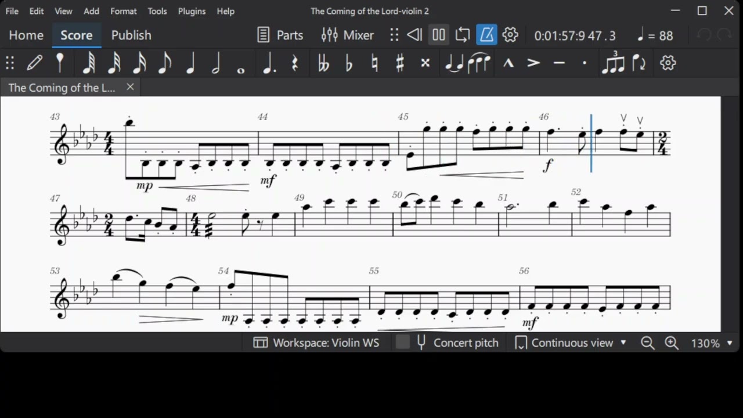Apply the double sharp accidental
This screenshot has width=743, height=418.
click(x=425, y=63)
